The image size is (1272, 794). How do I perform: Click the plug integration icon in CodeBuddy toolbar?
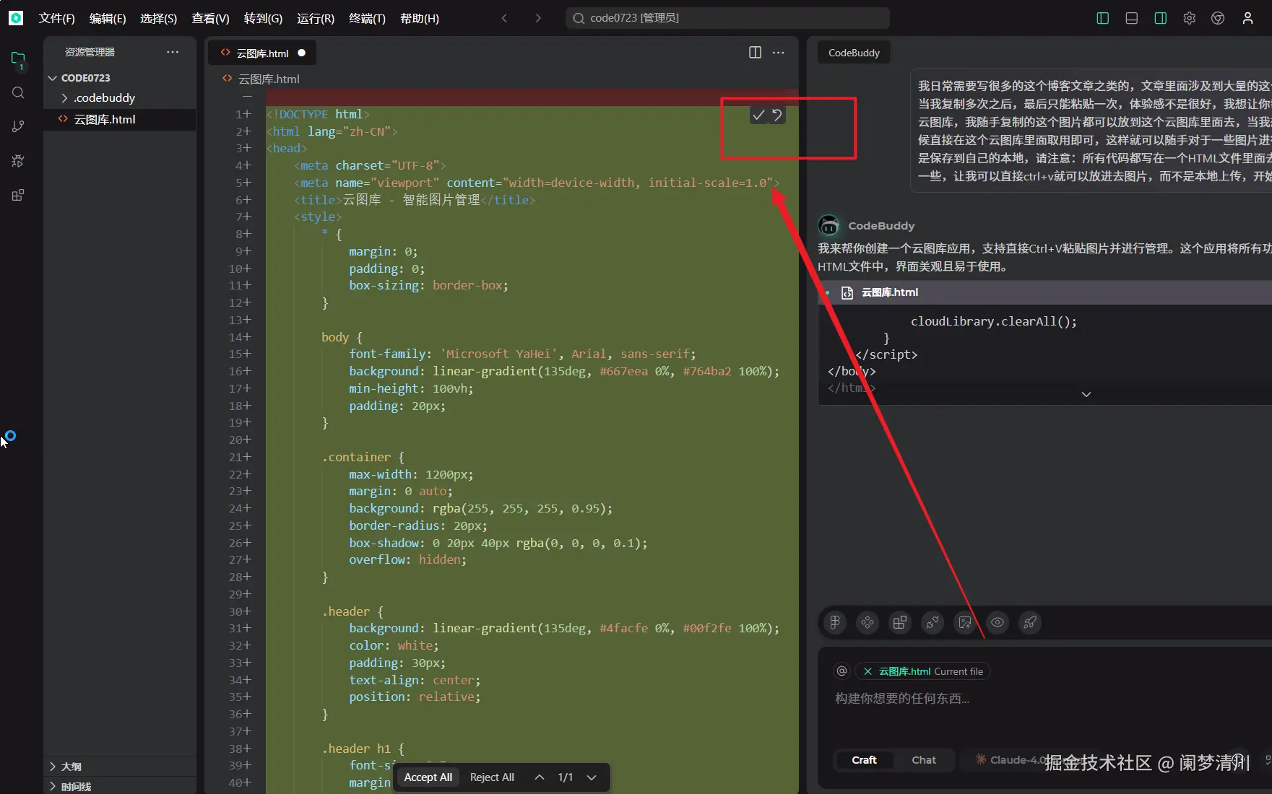coord(933,622)
